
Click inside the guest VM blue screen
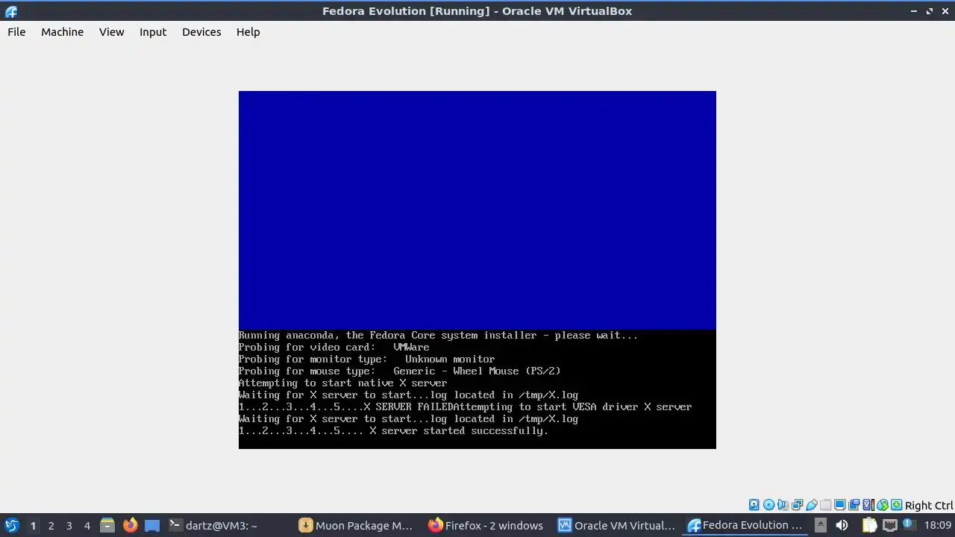(477, 210)
